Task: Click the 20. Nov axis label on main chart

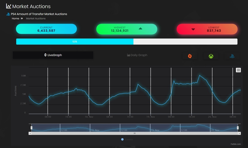Action: pos(212,117)
